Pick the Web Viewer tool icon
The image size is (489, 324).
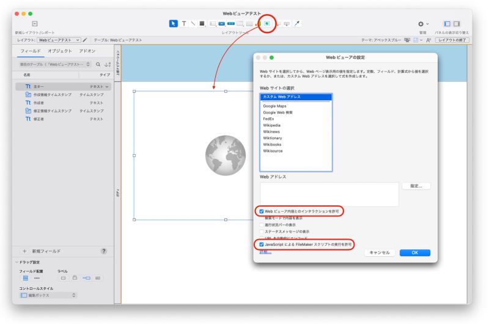pos(267,23)
